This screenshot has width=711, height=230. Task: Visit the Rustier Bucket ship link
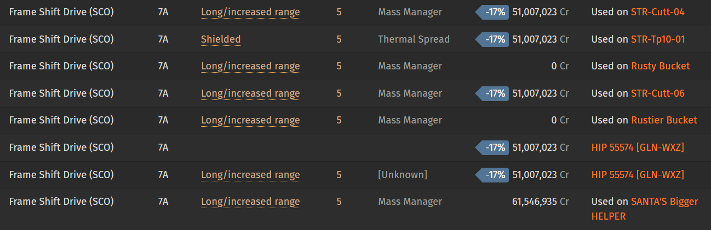664,120
